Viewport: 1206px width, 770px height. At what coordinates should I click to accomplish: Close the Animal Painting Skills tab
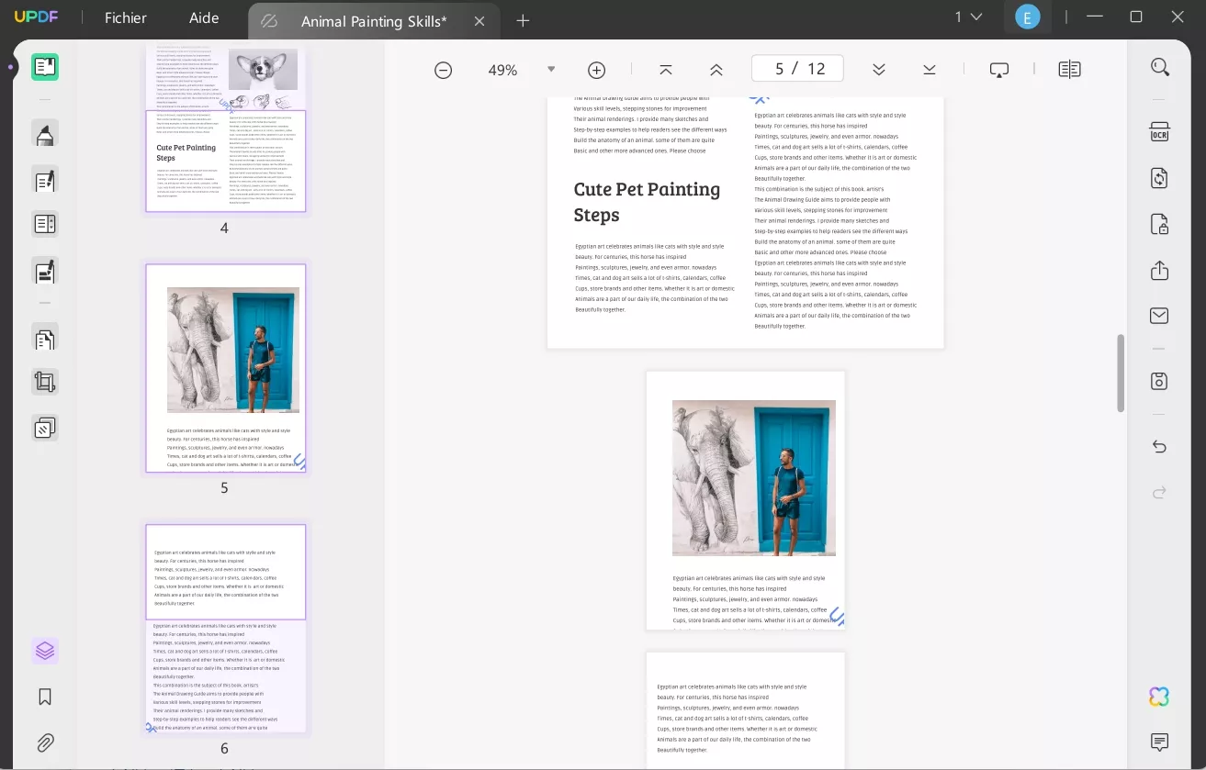[x=479, y=20]
